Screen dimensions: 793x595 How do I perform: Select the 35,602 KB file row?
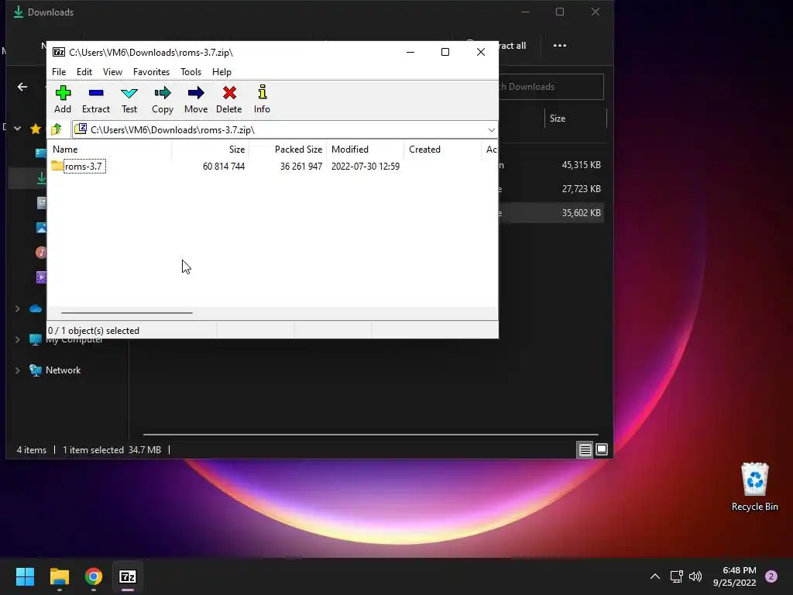[551, 213]
